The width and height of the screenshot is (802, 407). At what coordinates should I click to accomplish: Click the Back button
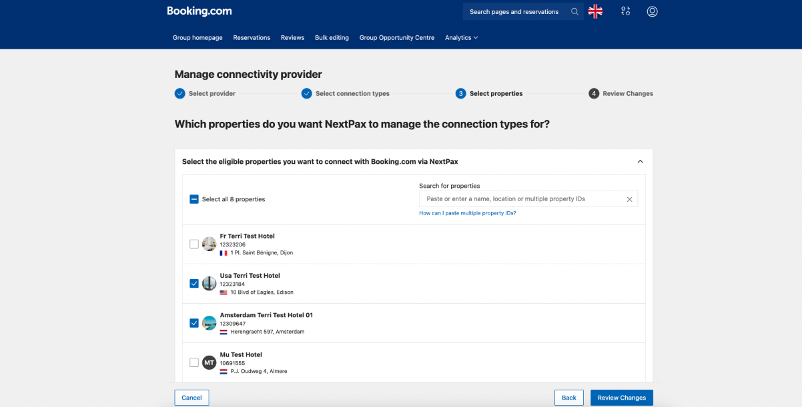point(569,398)
